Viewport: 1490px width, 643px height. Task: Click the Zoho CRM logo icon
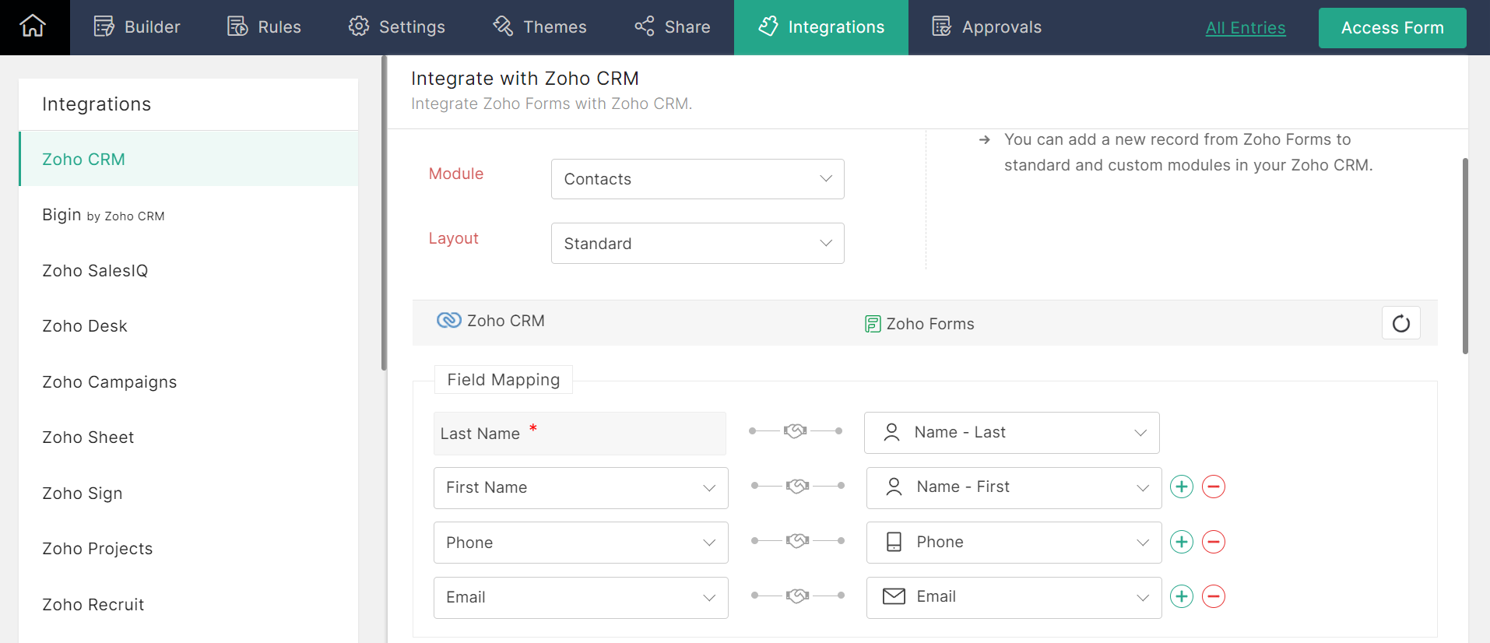(x=448, y=321)
